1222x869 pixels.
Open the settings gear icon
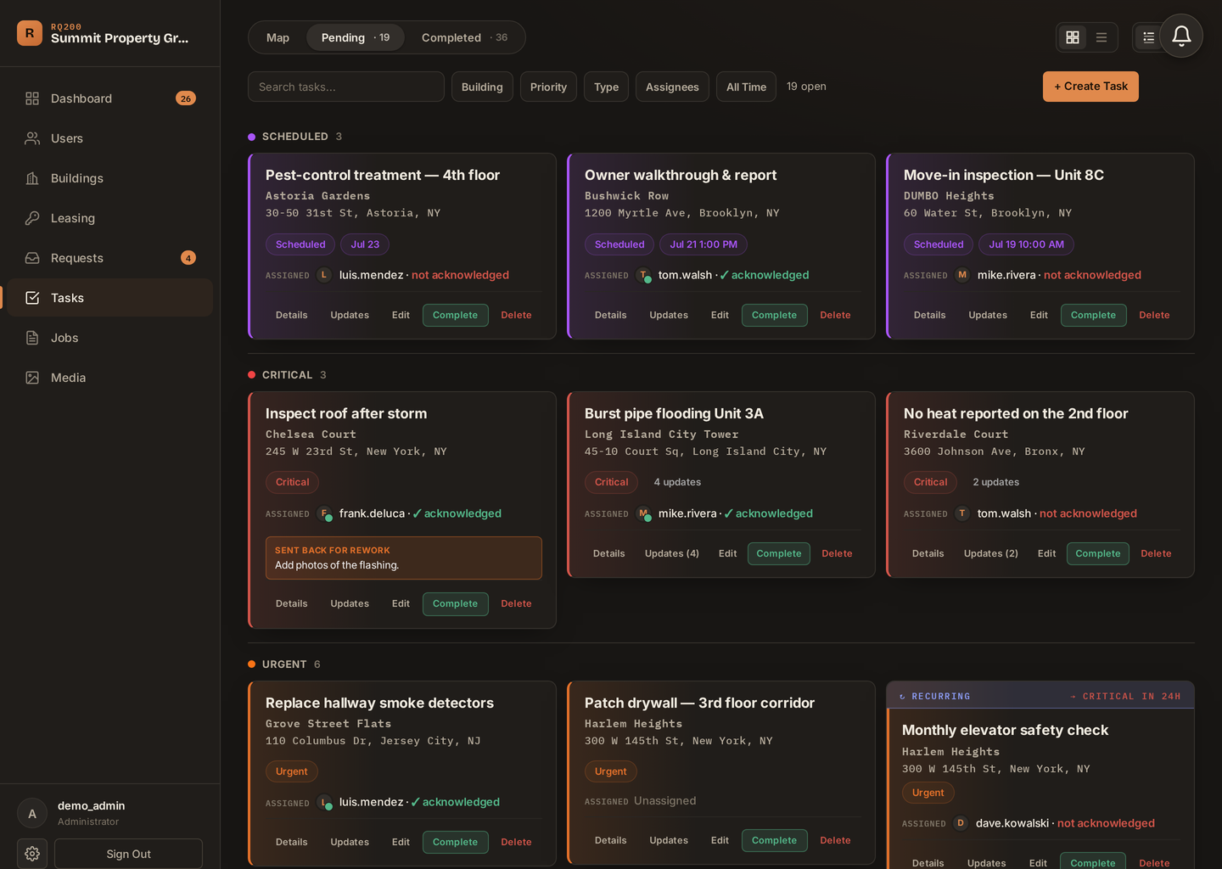coord(32,854)
